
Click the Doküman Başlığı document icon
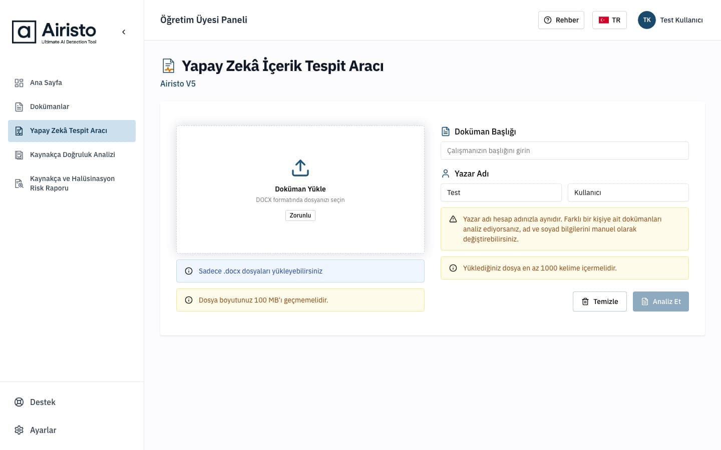446,131
